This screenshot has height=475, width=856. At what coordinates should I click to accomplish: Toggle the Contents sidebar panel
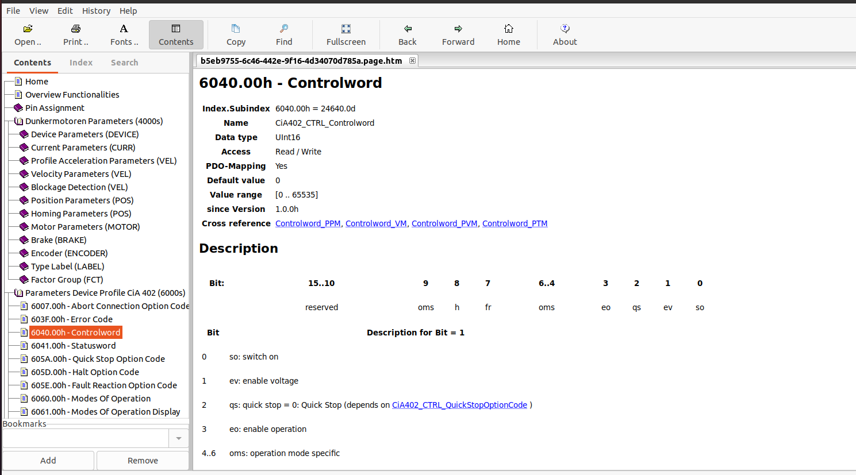pyautogui.click(x=176, y=34)
